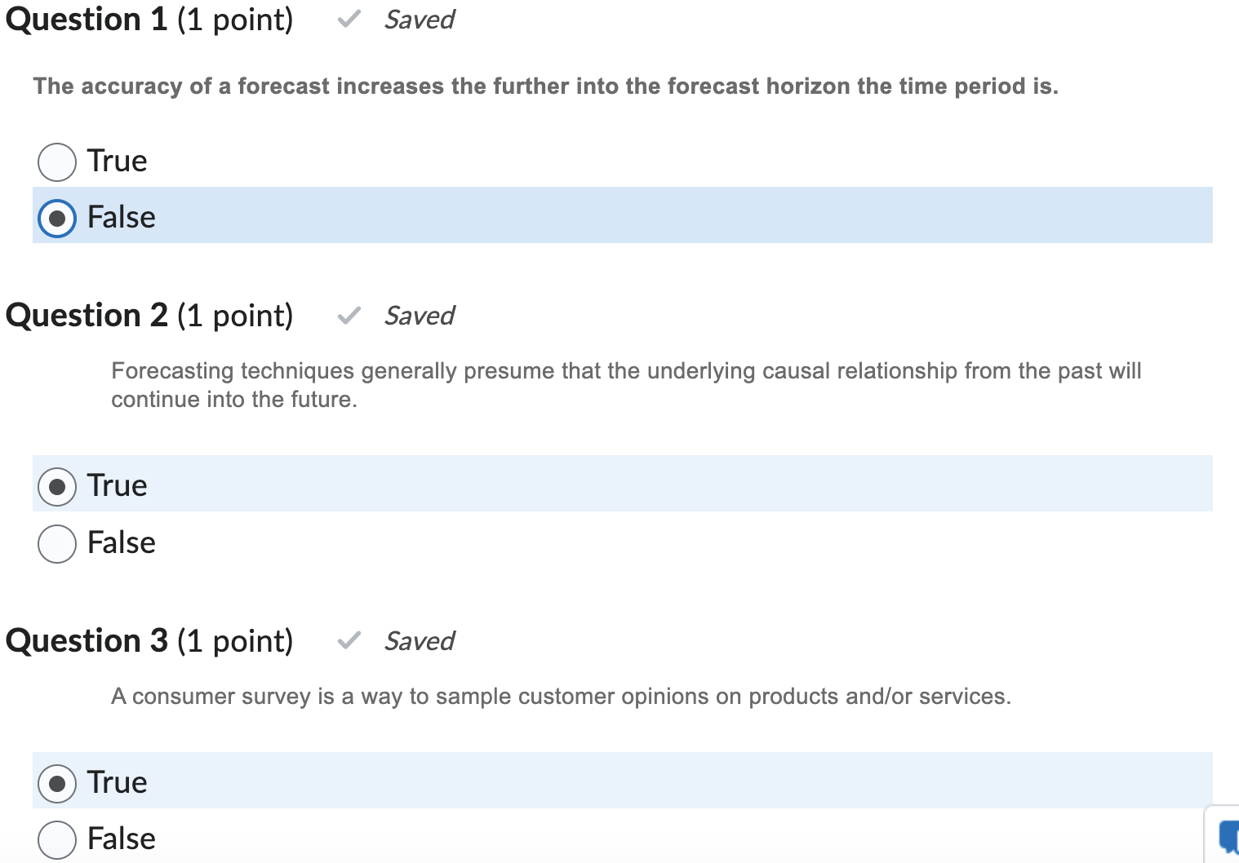Select False for Question 2
Screen dimensions: 1239x863
pos(56,543)
